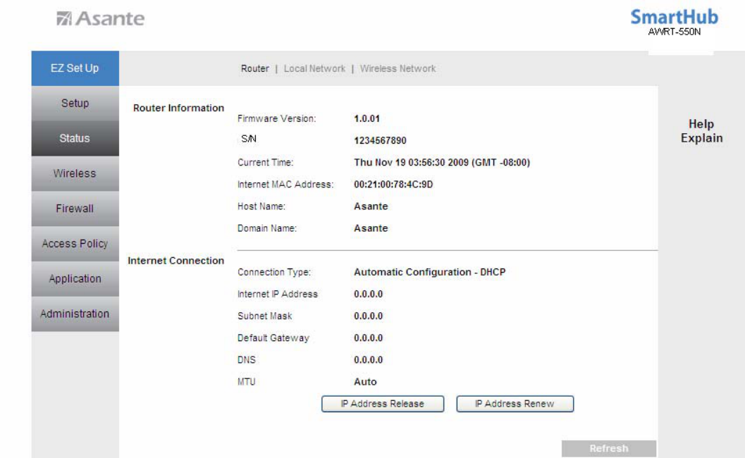Click the IP Address Release button
The image size is (745, 458).
[x=383, y=404]
